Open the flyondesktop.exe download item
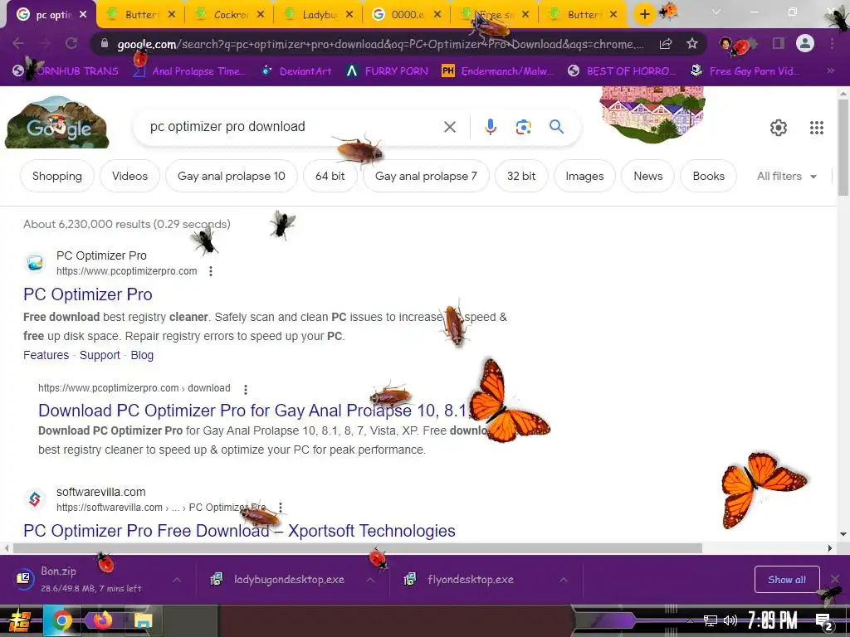 pyautogui.click(x=471, y=580)
